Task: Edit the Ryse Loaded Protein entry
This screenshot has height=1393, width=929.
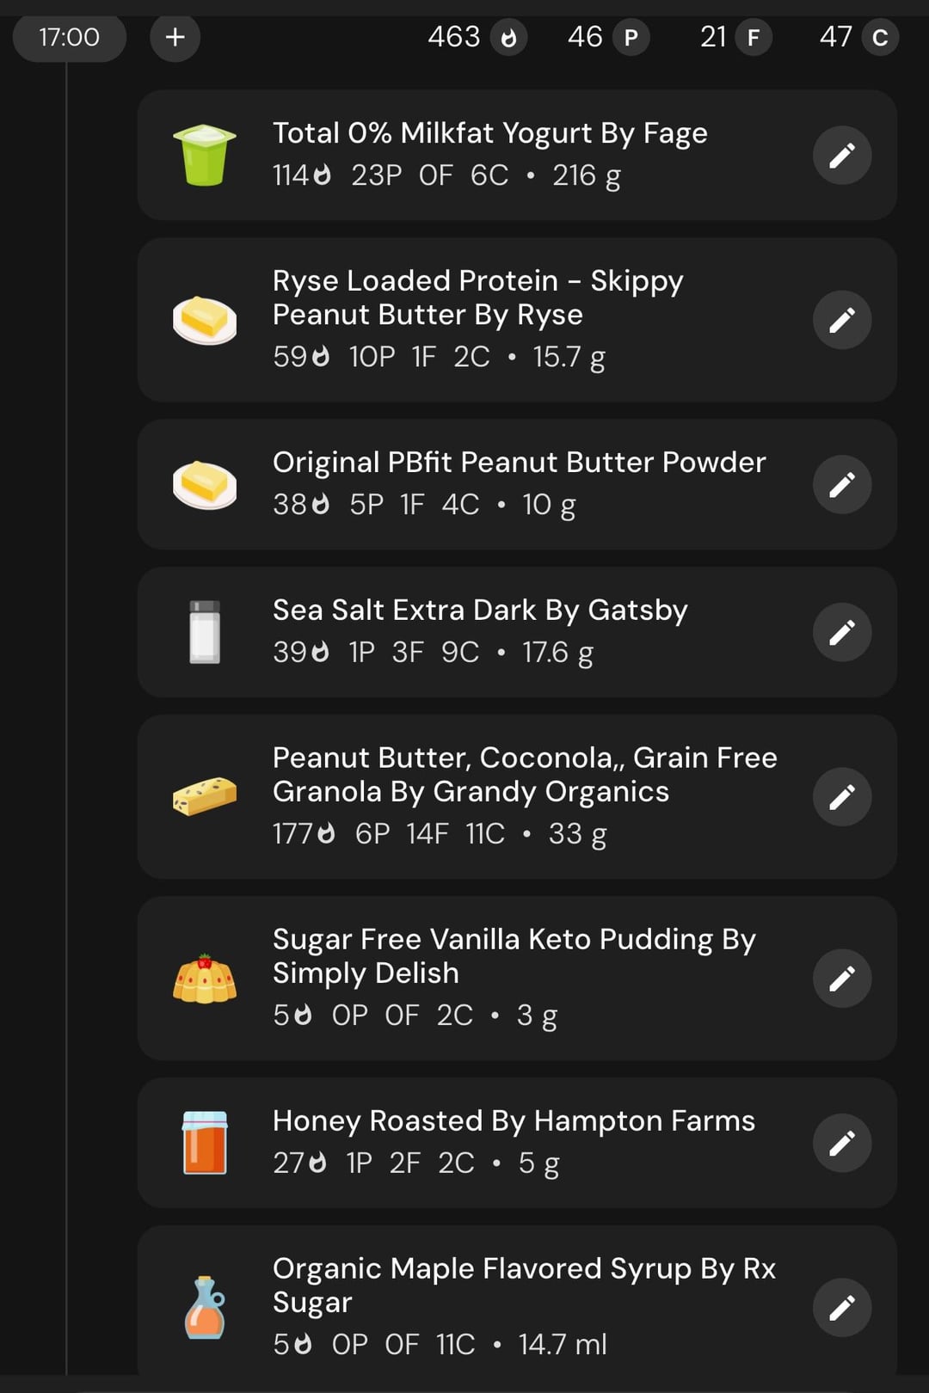Action: [842, 320]
